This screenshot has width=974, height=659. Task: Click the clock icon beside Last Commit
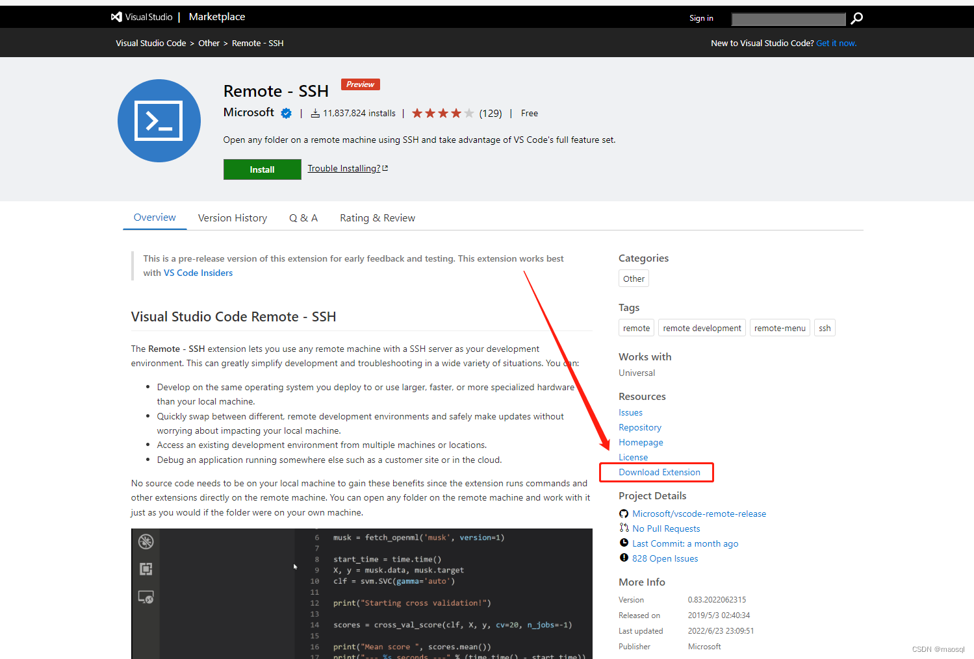[x=623, y=543]
